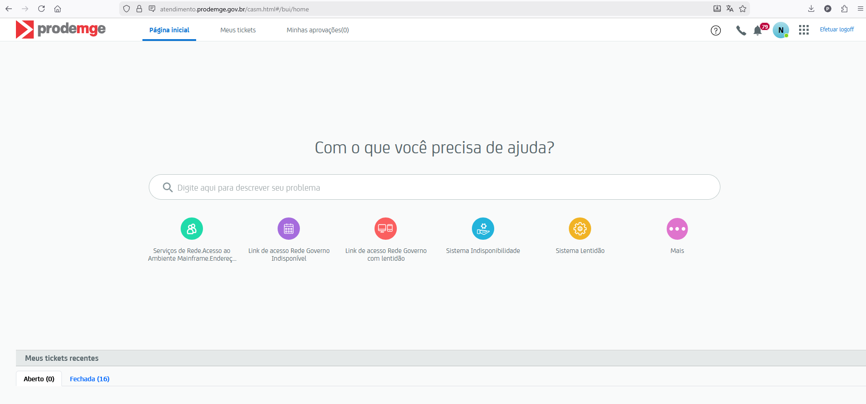This screenshot has height=404, width=866.
Task: Open the Meus tickets tab
Action: 238,30
